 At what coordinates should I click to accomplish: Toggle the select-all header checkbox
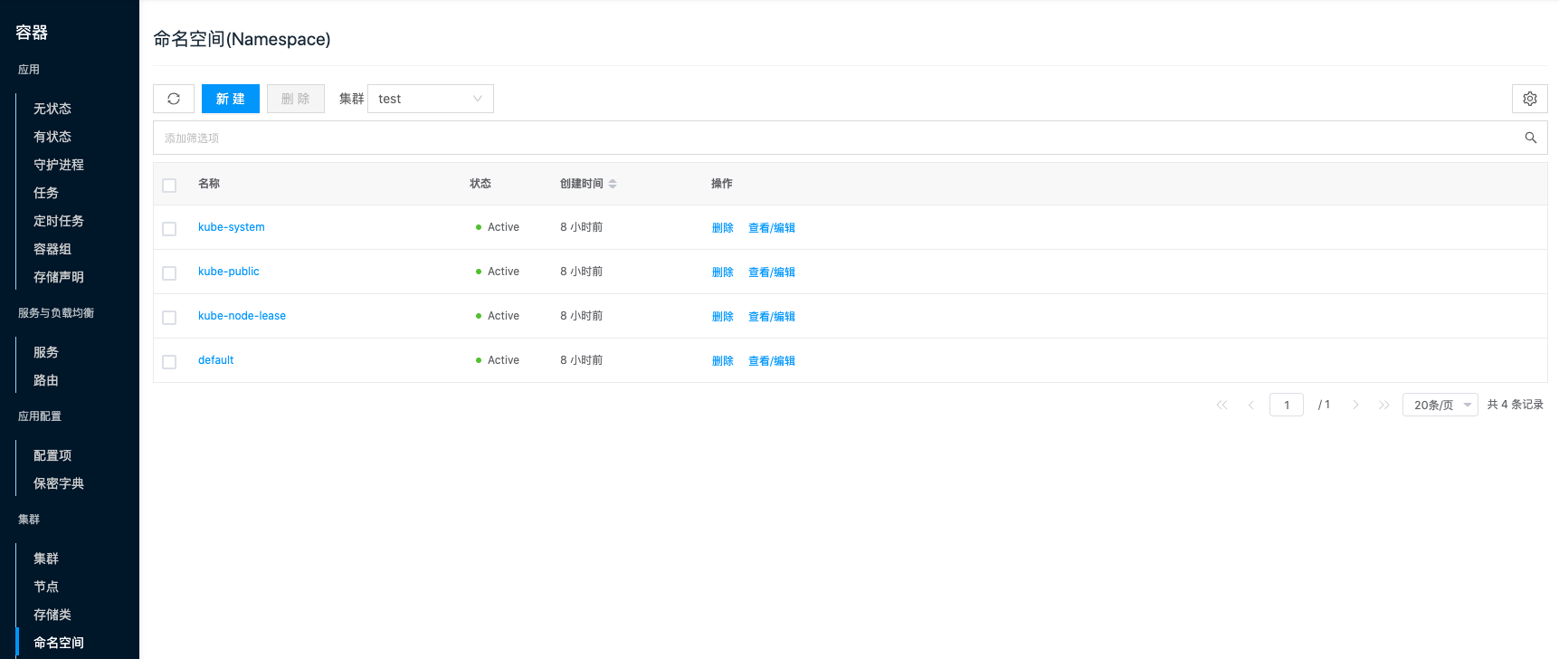tap(169, 185)
